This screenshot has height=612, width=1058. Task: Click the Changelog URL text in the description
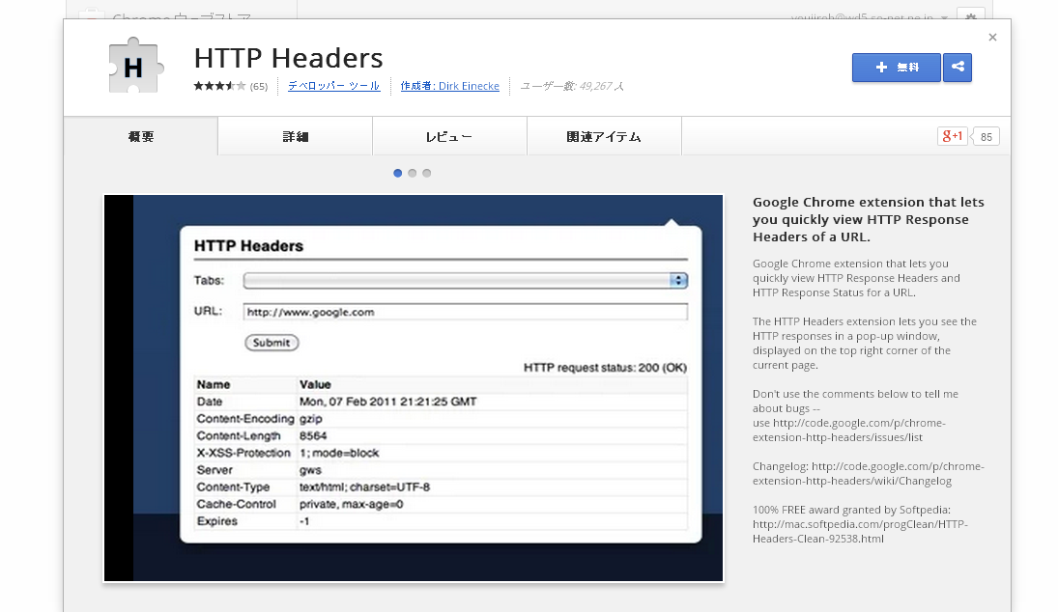(x=869, y=473)
